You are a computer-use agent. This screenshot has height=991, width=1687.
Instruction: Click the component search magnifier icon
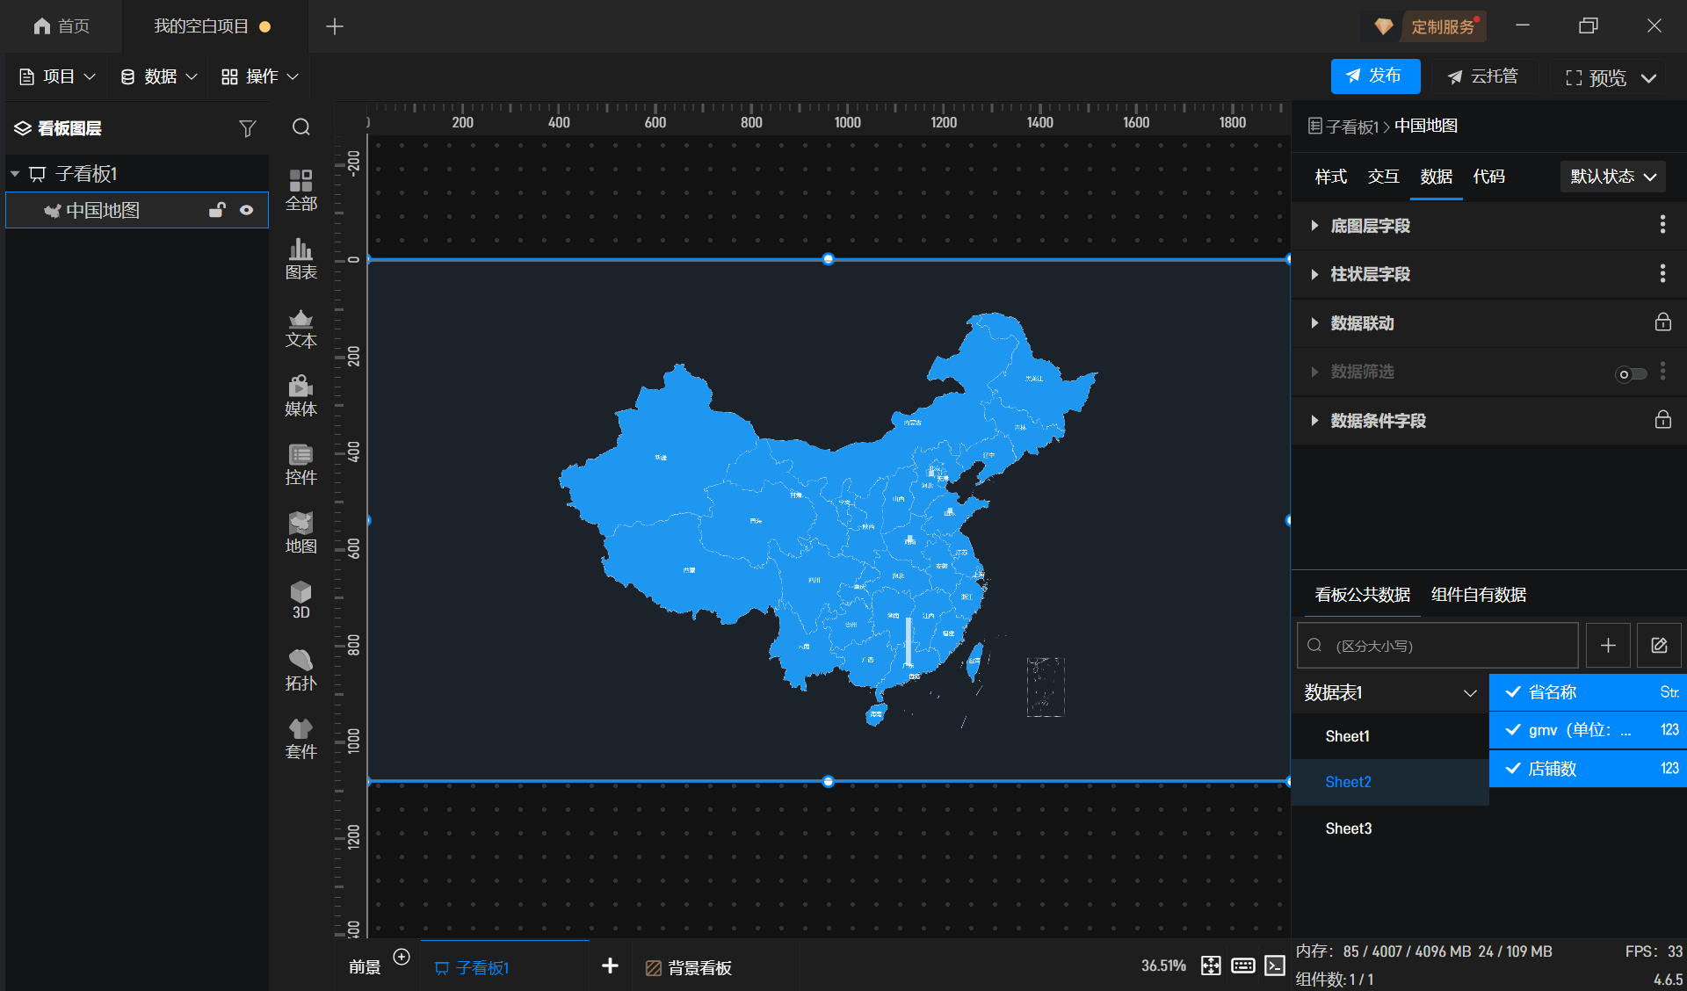click(301, 127)
